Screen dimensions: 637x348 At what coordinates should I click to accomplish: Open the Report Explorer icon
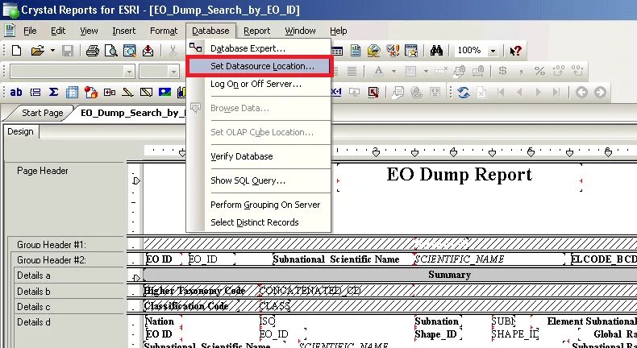(356, 51)
